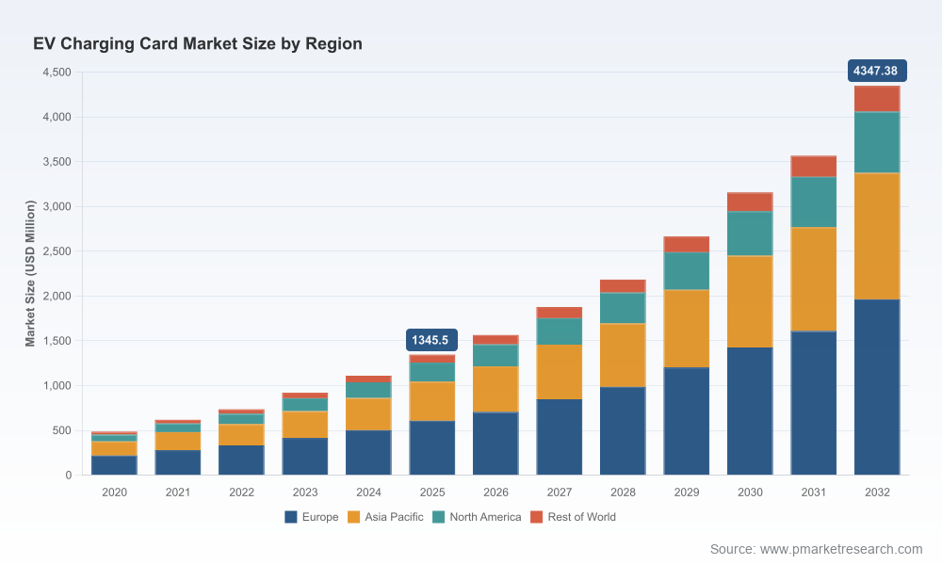Click the Europe segment of 2028 bar
This screenshot has width=942, height=565.
[x=623, y=431]
